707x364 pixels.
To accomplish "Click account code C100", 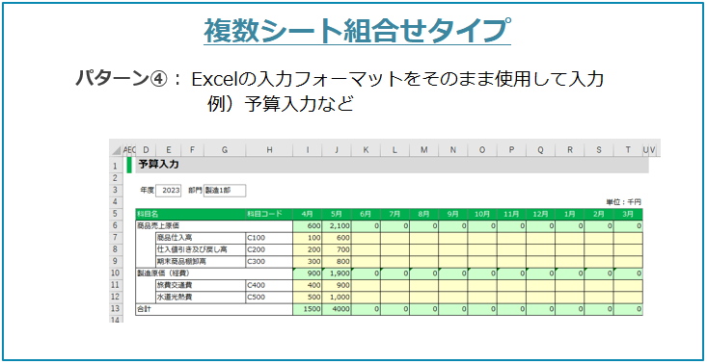I will [269, 238].
